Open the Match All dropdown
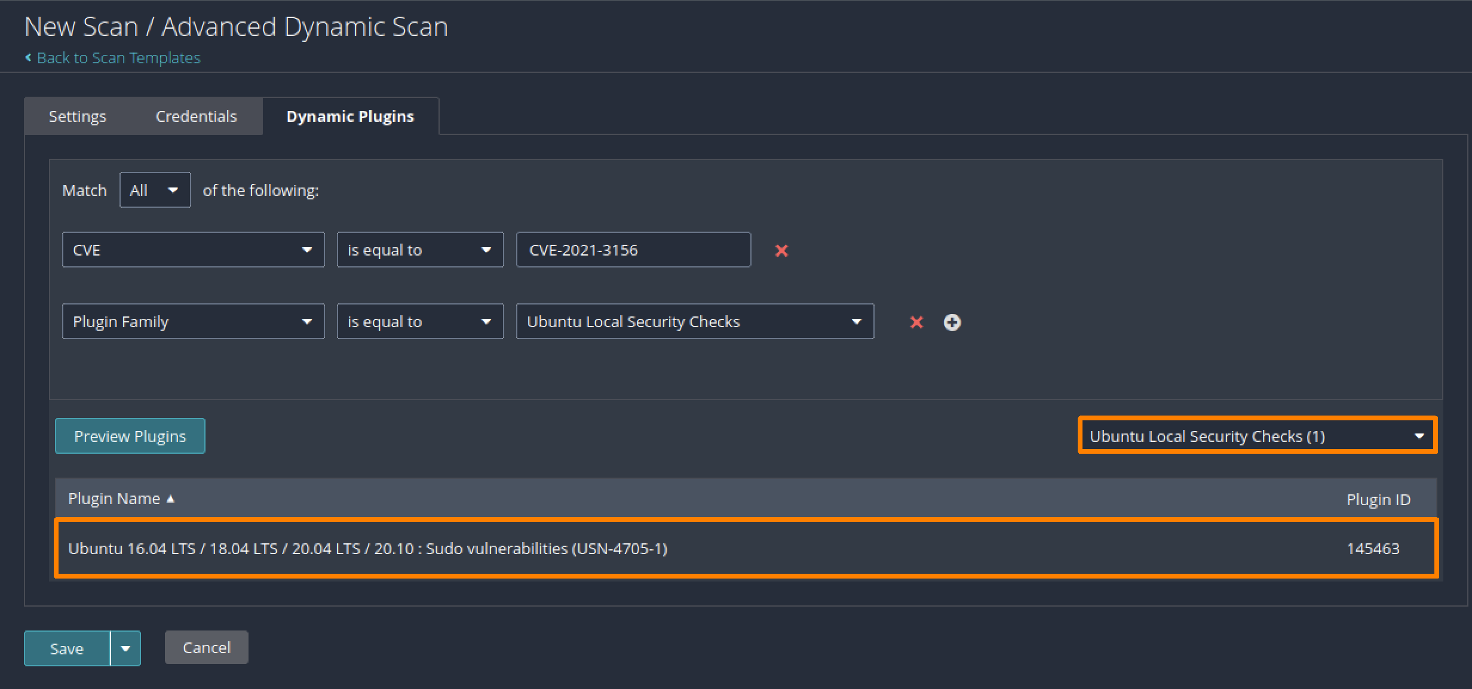Screen dimensions: 1472x689 click(155, 190)
